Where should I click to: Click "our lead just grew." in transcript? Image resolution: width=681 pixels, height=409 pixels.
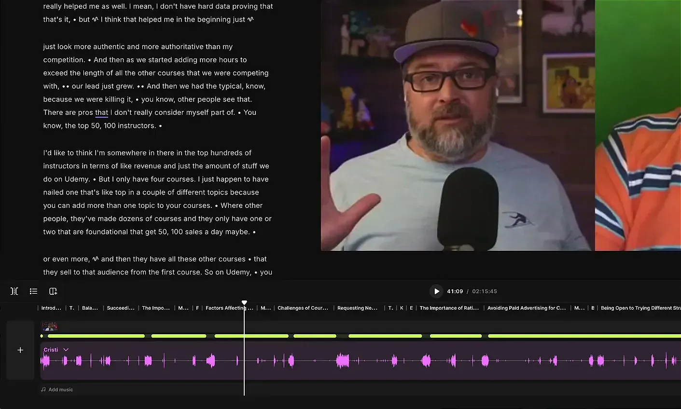click(103, 86)
